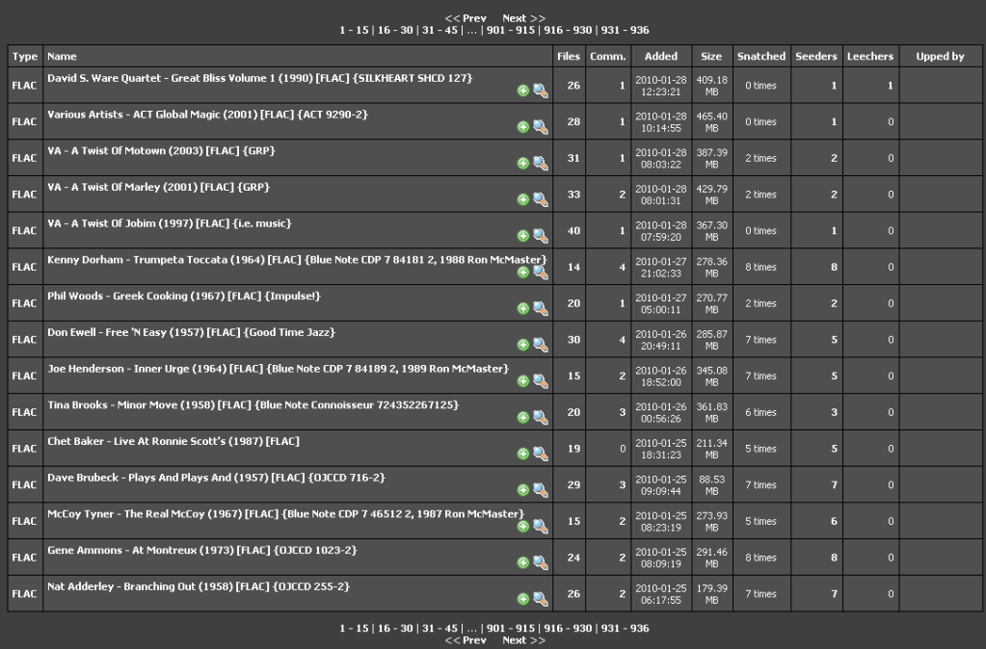Click green plus icon for Tina Brooks Minor Move
The image size is (986, 649).
[x=522, y=418]
